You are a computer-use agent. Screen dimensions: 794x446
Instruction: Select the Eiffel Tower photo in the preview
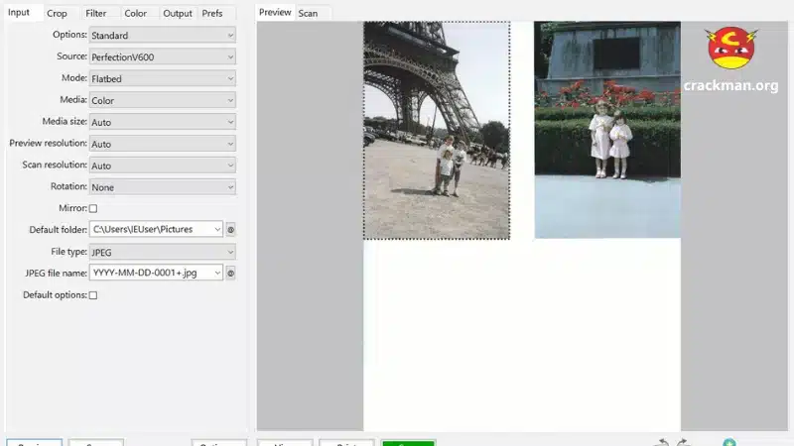[436, 130]
